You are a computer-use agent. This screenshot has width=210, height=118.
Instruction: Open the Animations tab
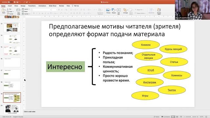[42, 6]
